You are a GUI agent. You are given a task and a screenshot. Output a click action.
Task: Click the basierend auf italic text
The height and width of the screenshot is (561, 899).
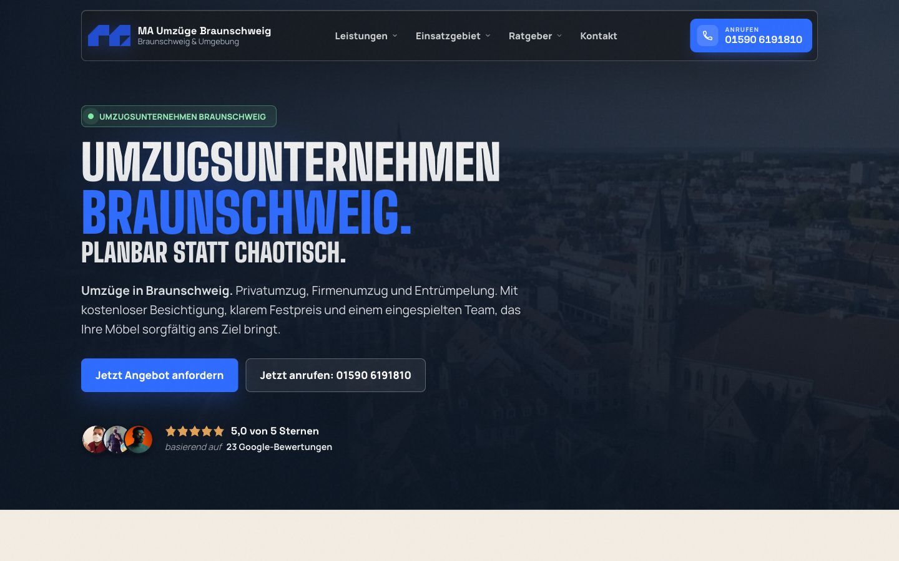194,447
